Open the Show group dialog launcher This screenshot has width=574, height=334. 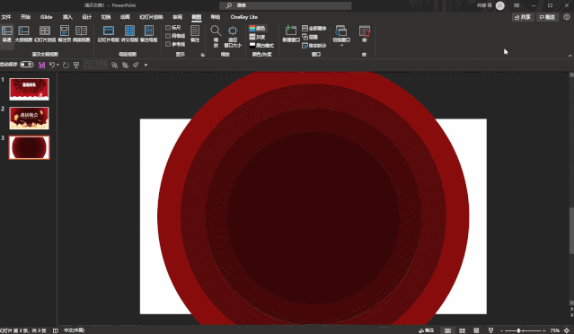[202, 55]
